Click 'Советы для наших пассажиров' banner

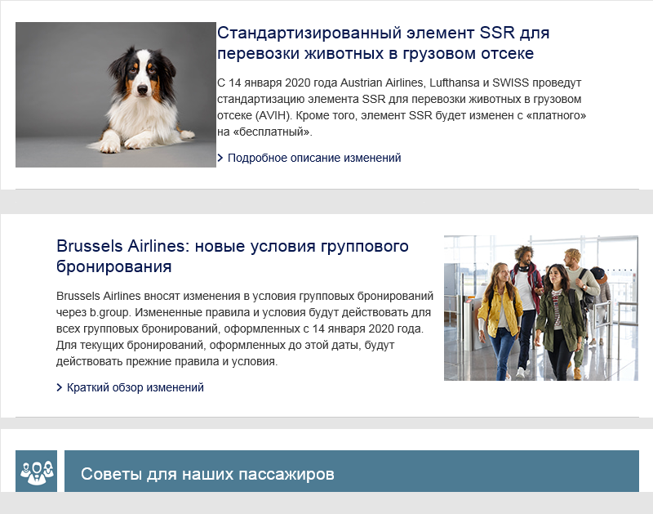352,471
